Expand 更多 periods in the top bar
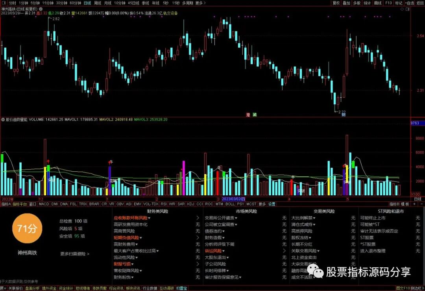 tap(200, 3)
